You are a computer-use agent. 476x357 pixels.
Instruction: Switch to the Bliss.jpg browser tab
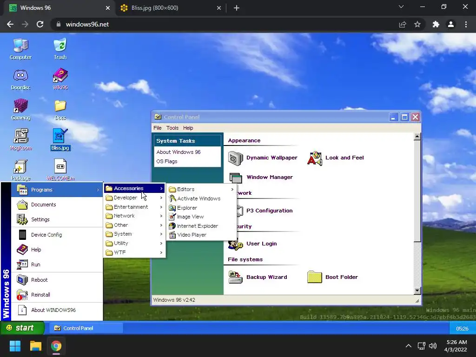[170, 8]
